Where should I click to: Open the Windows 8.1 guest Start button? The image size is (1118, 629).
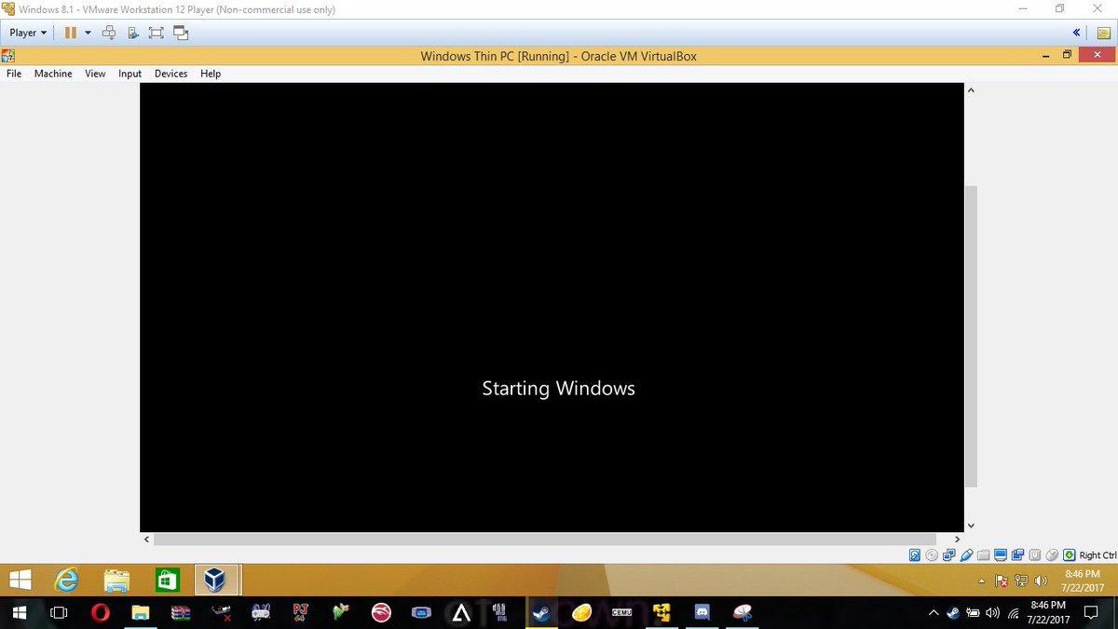[20, 581]
